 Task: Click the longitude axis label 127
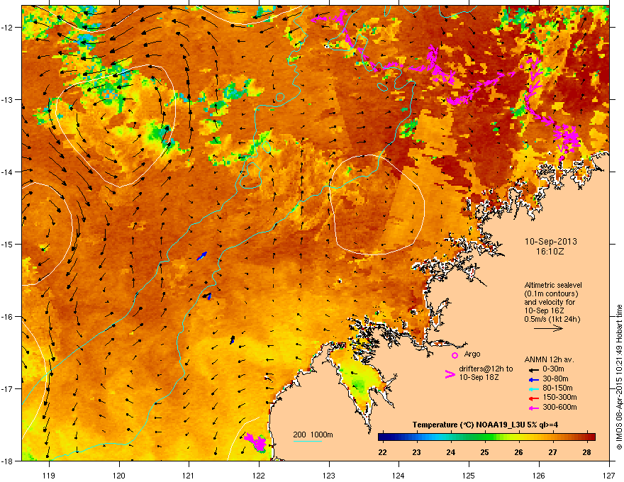coord(609,475)
